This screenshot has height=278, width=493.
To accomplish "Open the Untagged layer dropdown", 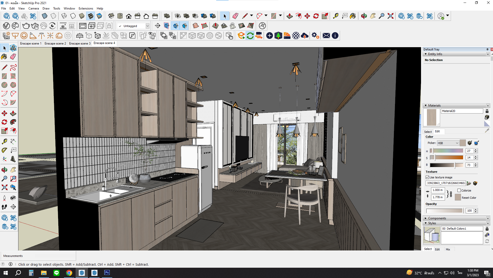I will coord(147,26).
